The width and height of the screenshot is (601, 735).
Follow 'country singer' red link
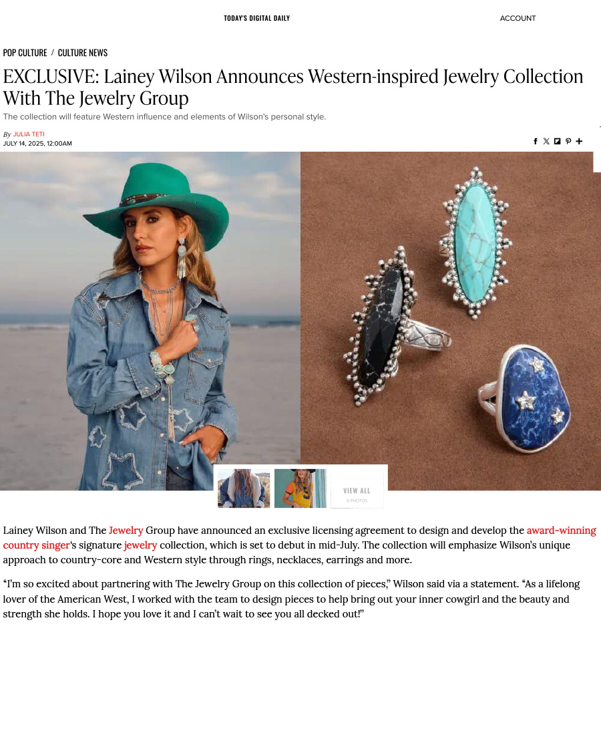click(x=36, y=545)
